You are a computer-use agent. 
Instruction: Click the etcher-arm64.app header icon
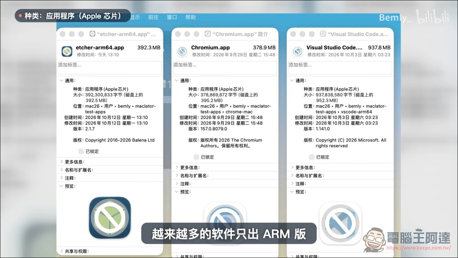[x=67, y=51]
